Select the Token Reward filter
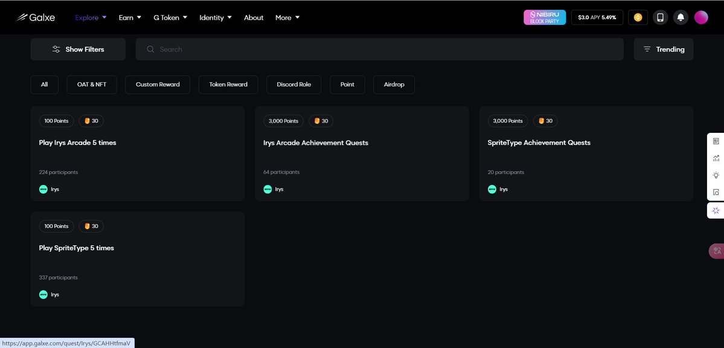Image resolution: width=724 pixels, height=348 pixels. pos(228,85)
